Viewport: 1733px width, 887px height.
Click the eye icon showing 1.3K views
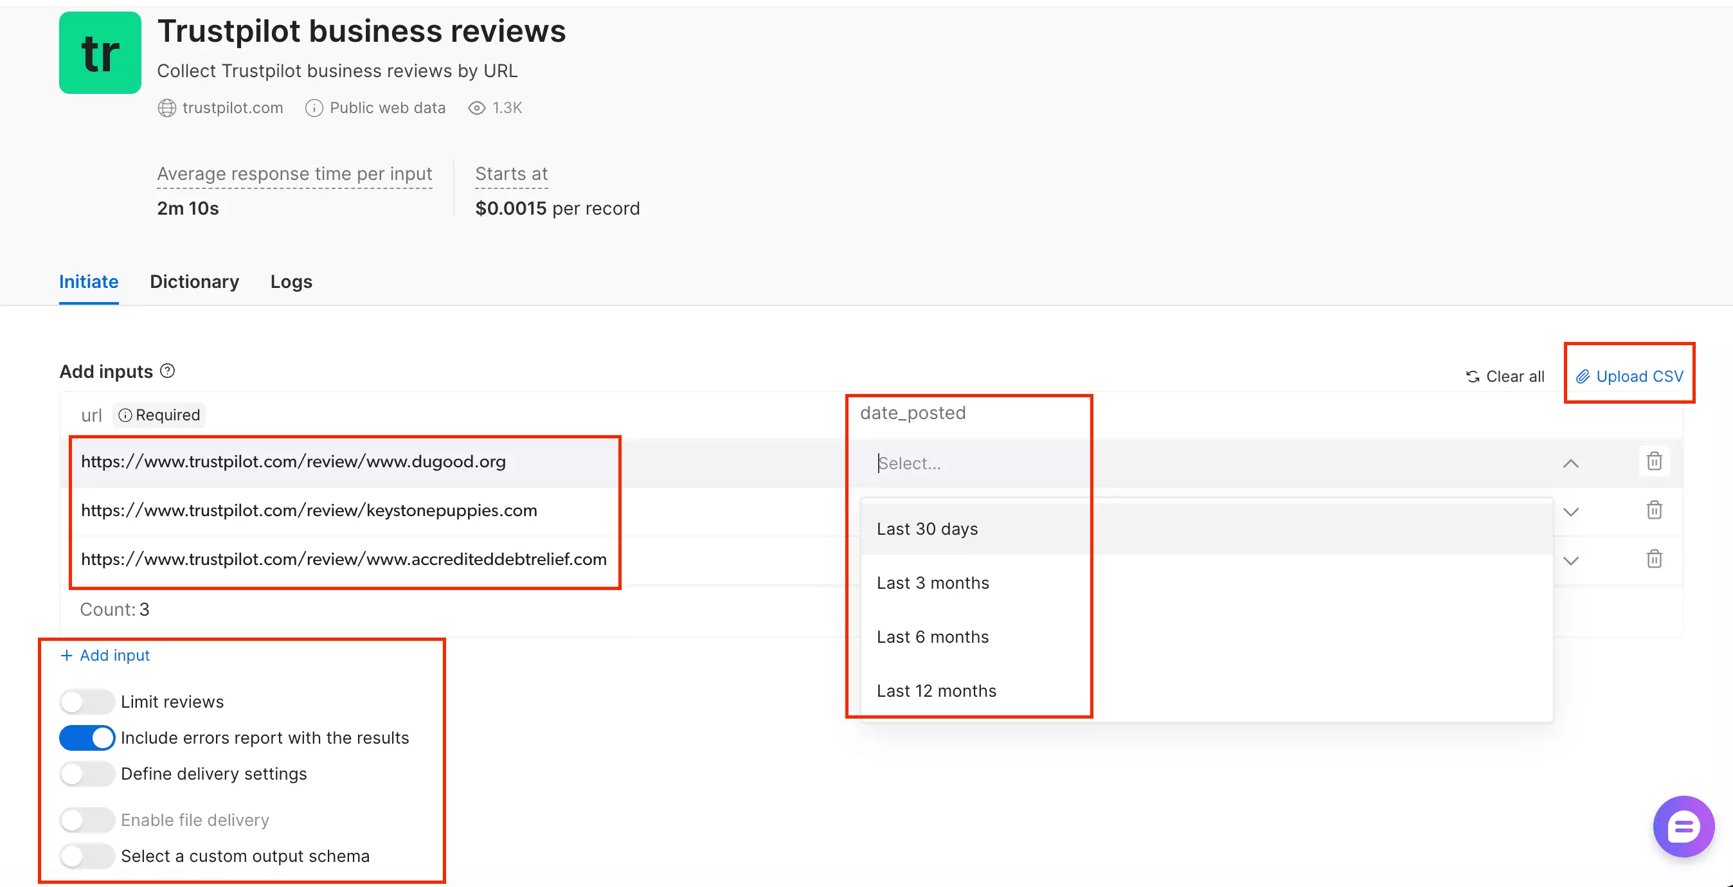coord(476,107)
